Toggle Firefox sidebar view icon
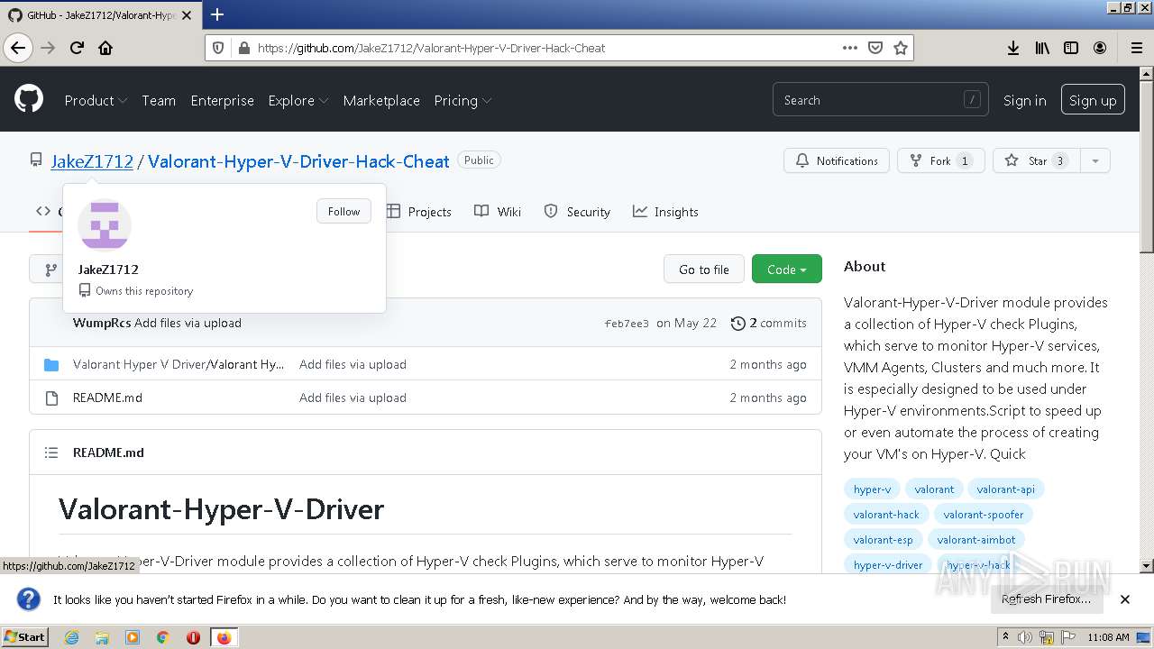Viewport: 1154px width, 649px height. coord(1071,48)
